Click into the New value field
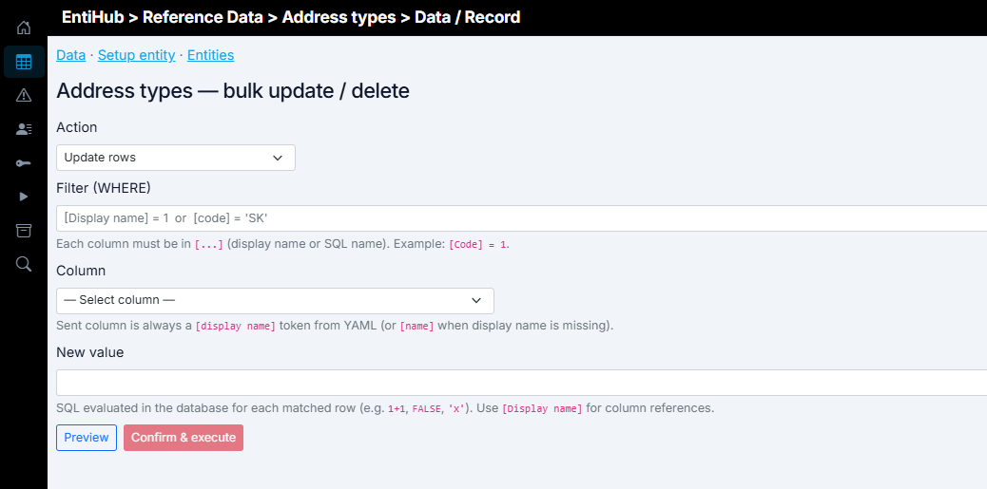Image resolution: width=987 pixels, height=489 pixels. point(522,383)
